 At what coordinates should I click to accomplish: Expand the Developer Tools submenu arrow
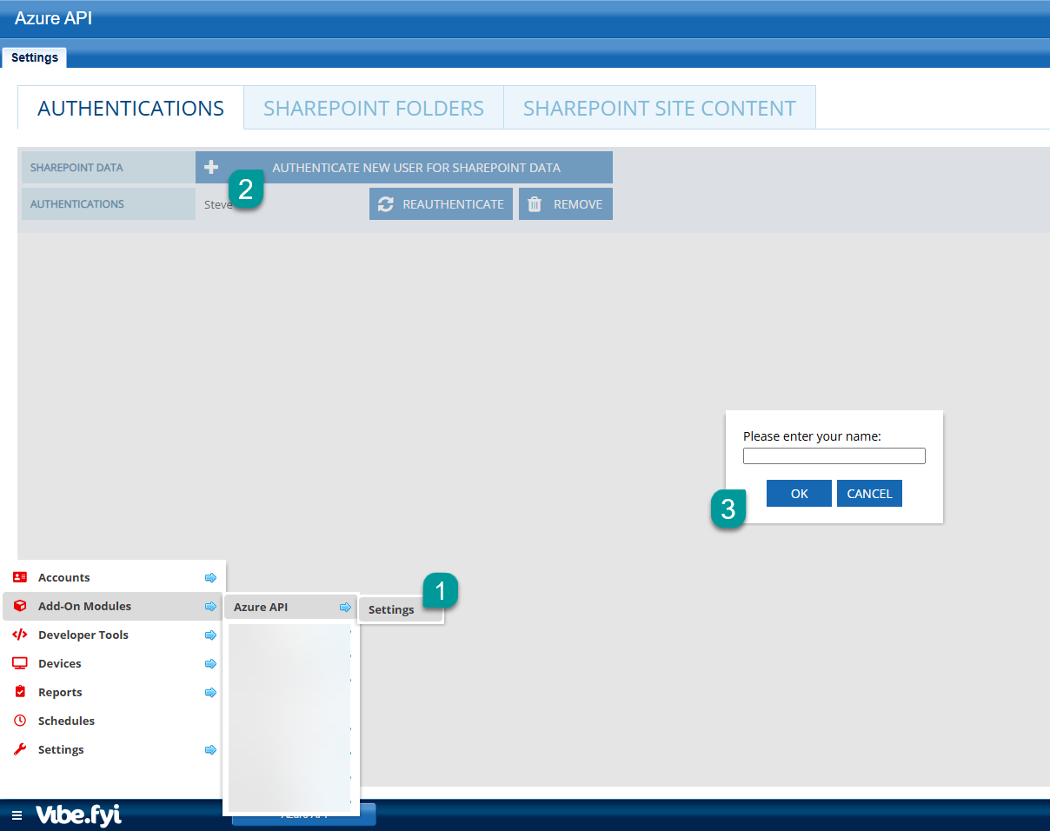coord(210,635)
